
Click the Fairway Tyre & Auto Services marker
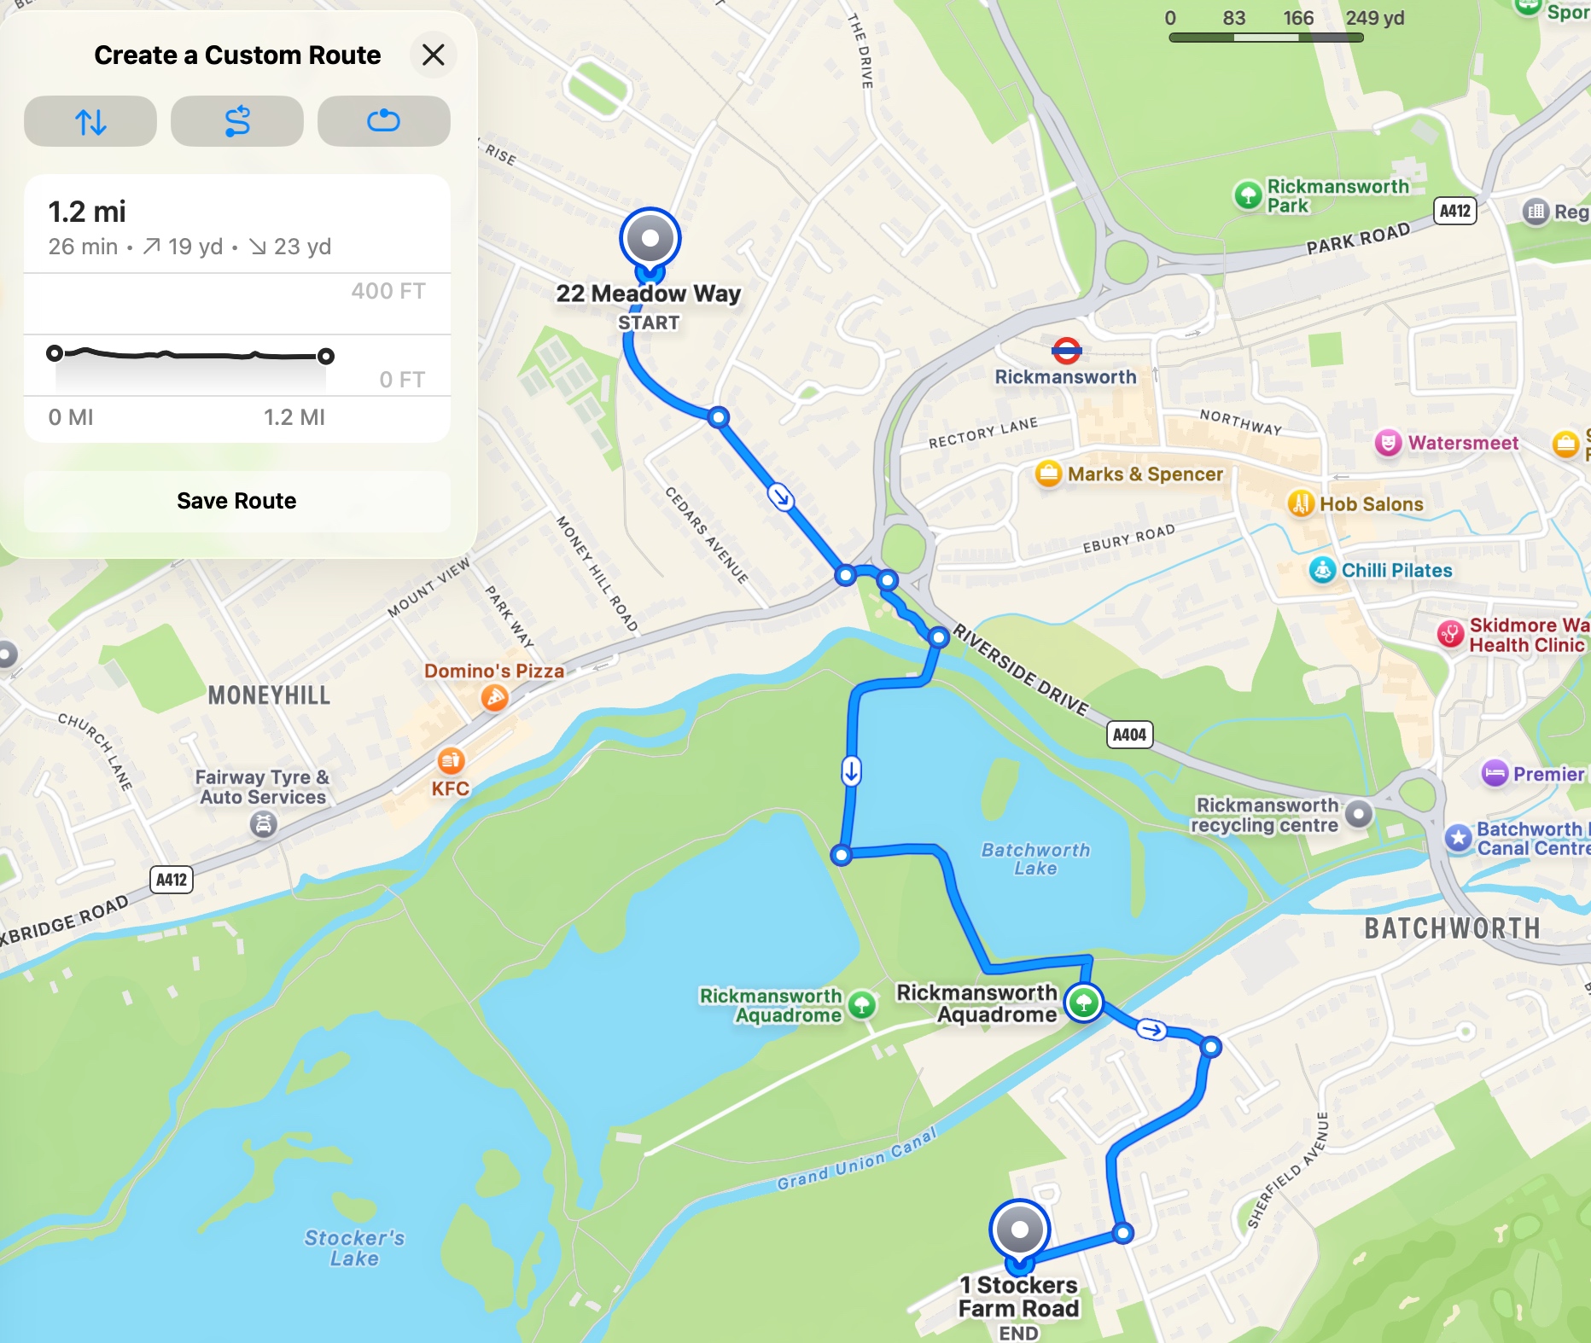264,824
